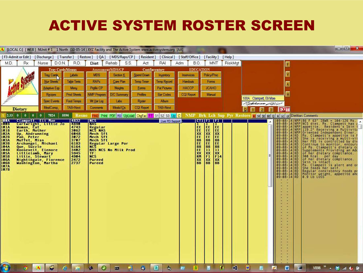Toggle the S3 button
363x273 pixels.
click(x=168, y=116)
